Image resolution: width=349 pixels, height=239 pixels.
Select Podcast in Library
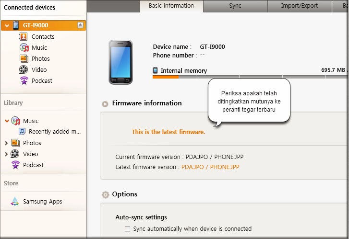point(33,165)
